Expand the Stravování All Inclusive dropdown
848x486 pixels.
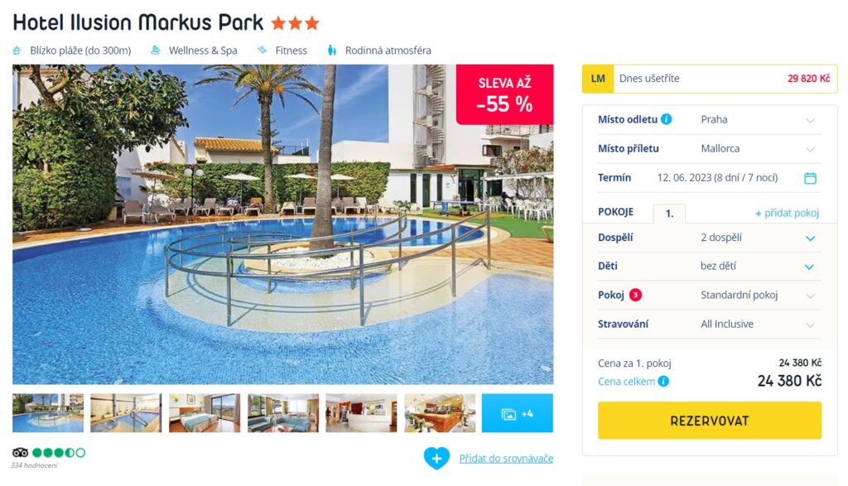761,325
